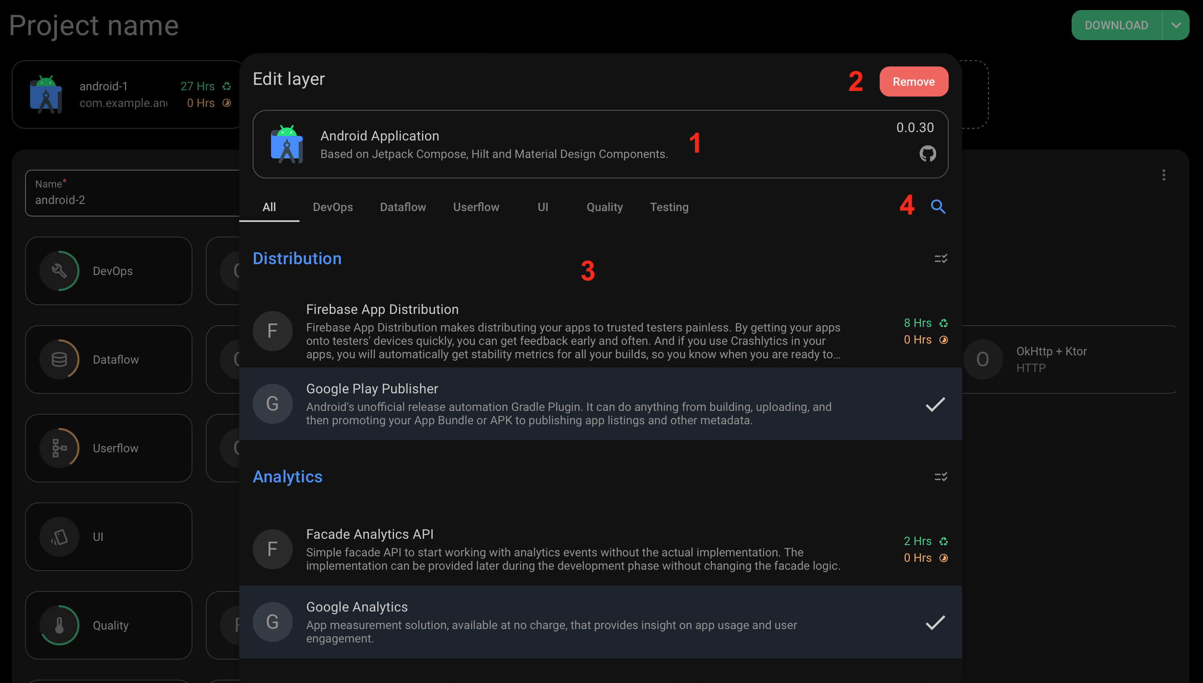Open the Dataflow category card
This screenshot has width=1203, height=683.
(108, 359)
